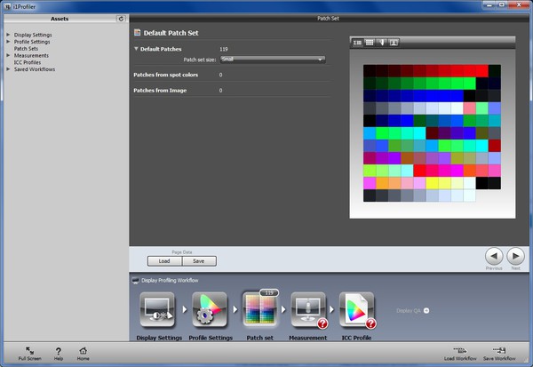Click the Assets panel header
Image resolution: width=533 pixels, height=367 pixels.
(60, 19)
